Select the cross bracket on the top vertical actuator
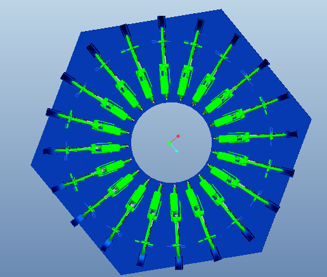The height and width of the screenshot is (277, 327). tap(161, 42)
